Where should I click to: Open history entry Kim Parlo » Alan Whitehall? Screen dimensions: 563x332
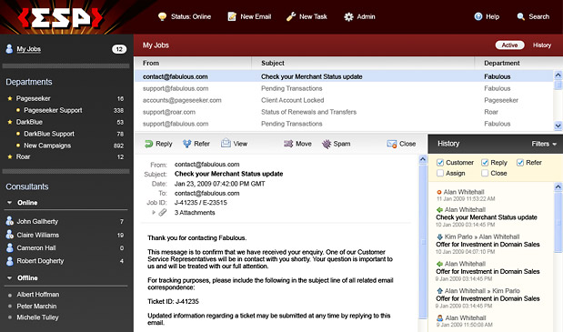(x=482, y=236)
